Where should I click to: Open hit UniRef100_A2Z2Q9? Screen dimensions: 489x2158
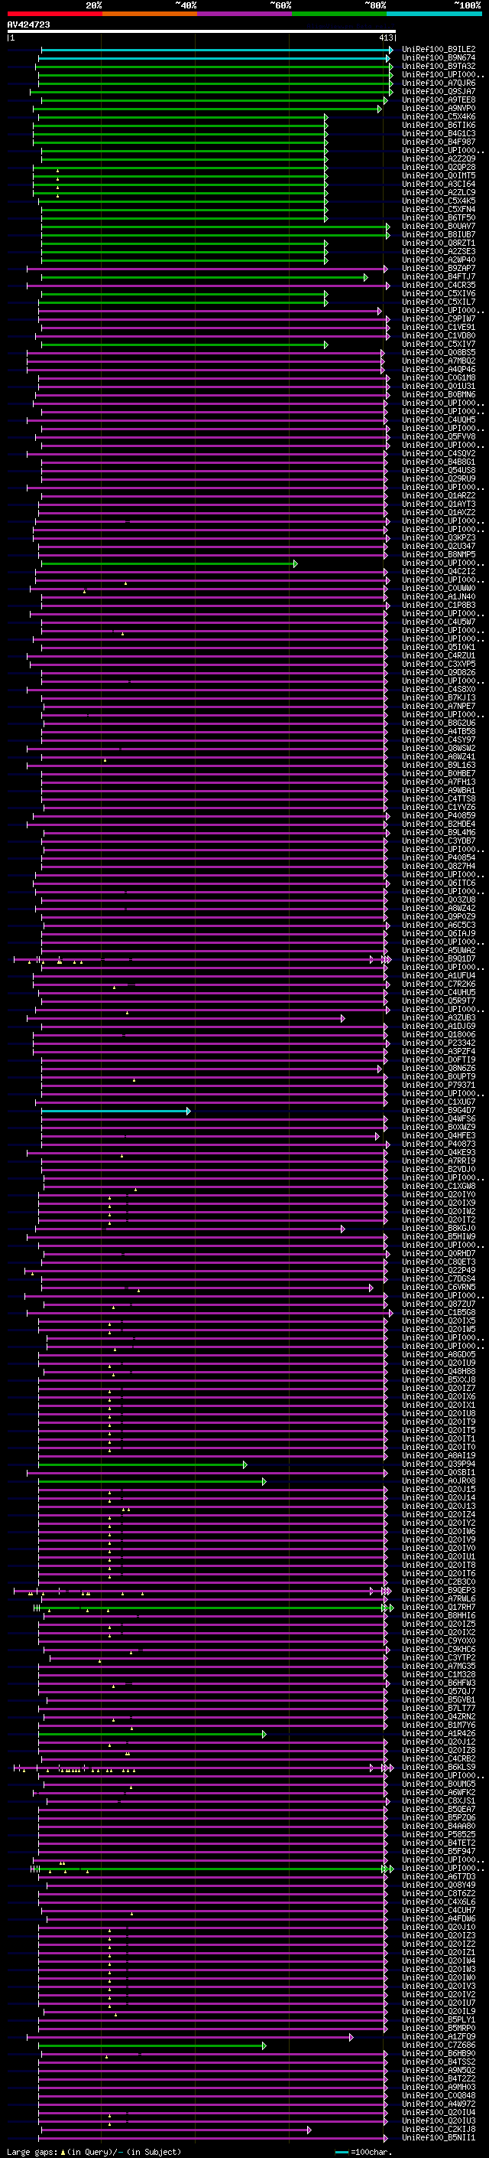point(438,159)
